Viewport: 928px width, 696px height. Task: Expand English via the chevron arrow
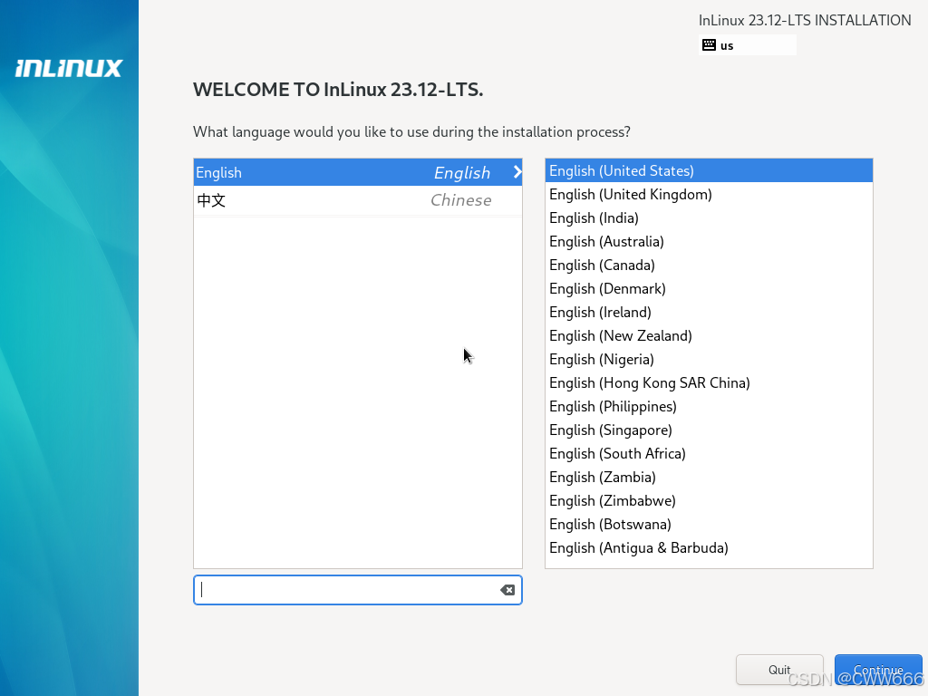click(517, 172)
